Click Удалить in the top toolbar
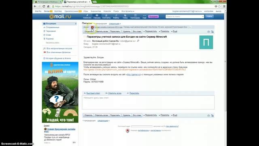Viewport: 259px width, 146px height. point(127,32)
